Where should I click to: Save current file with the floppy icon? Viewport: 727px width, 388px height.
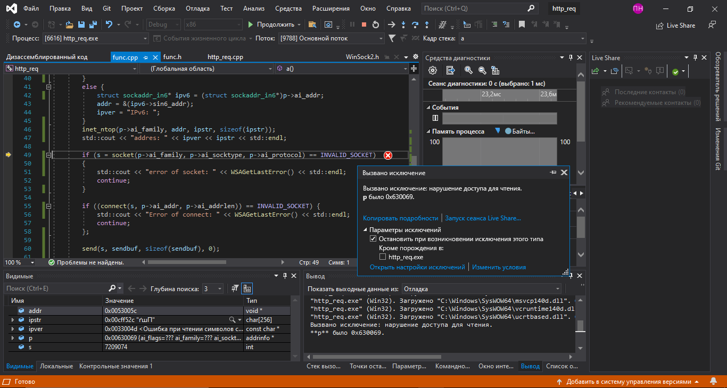(81, 24)
